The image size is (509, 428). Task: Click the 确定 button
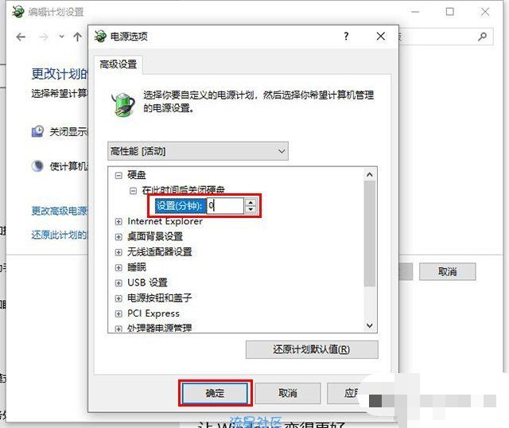pyautogui.click(x=215, y=393)
